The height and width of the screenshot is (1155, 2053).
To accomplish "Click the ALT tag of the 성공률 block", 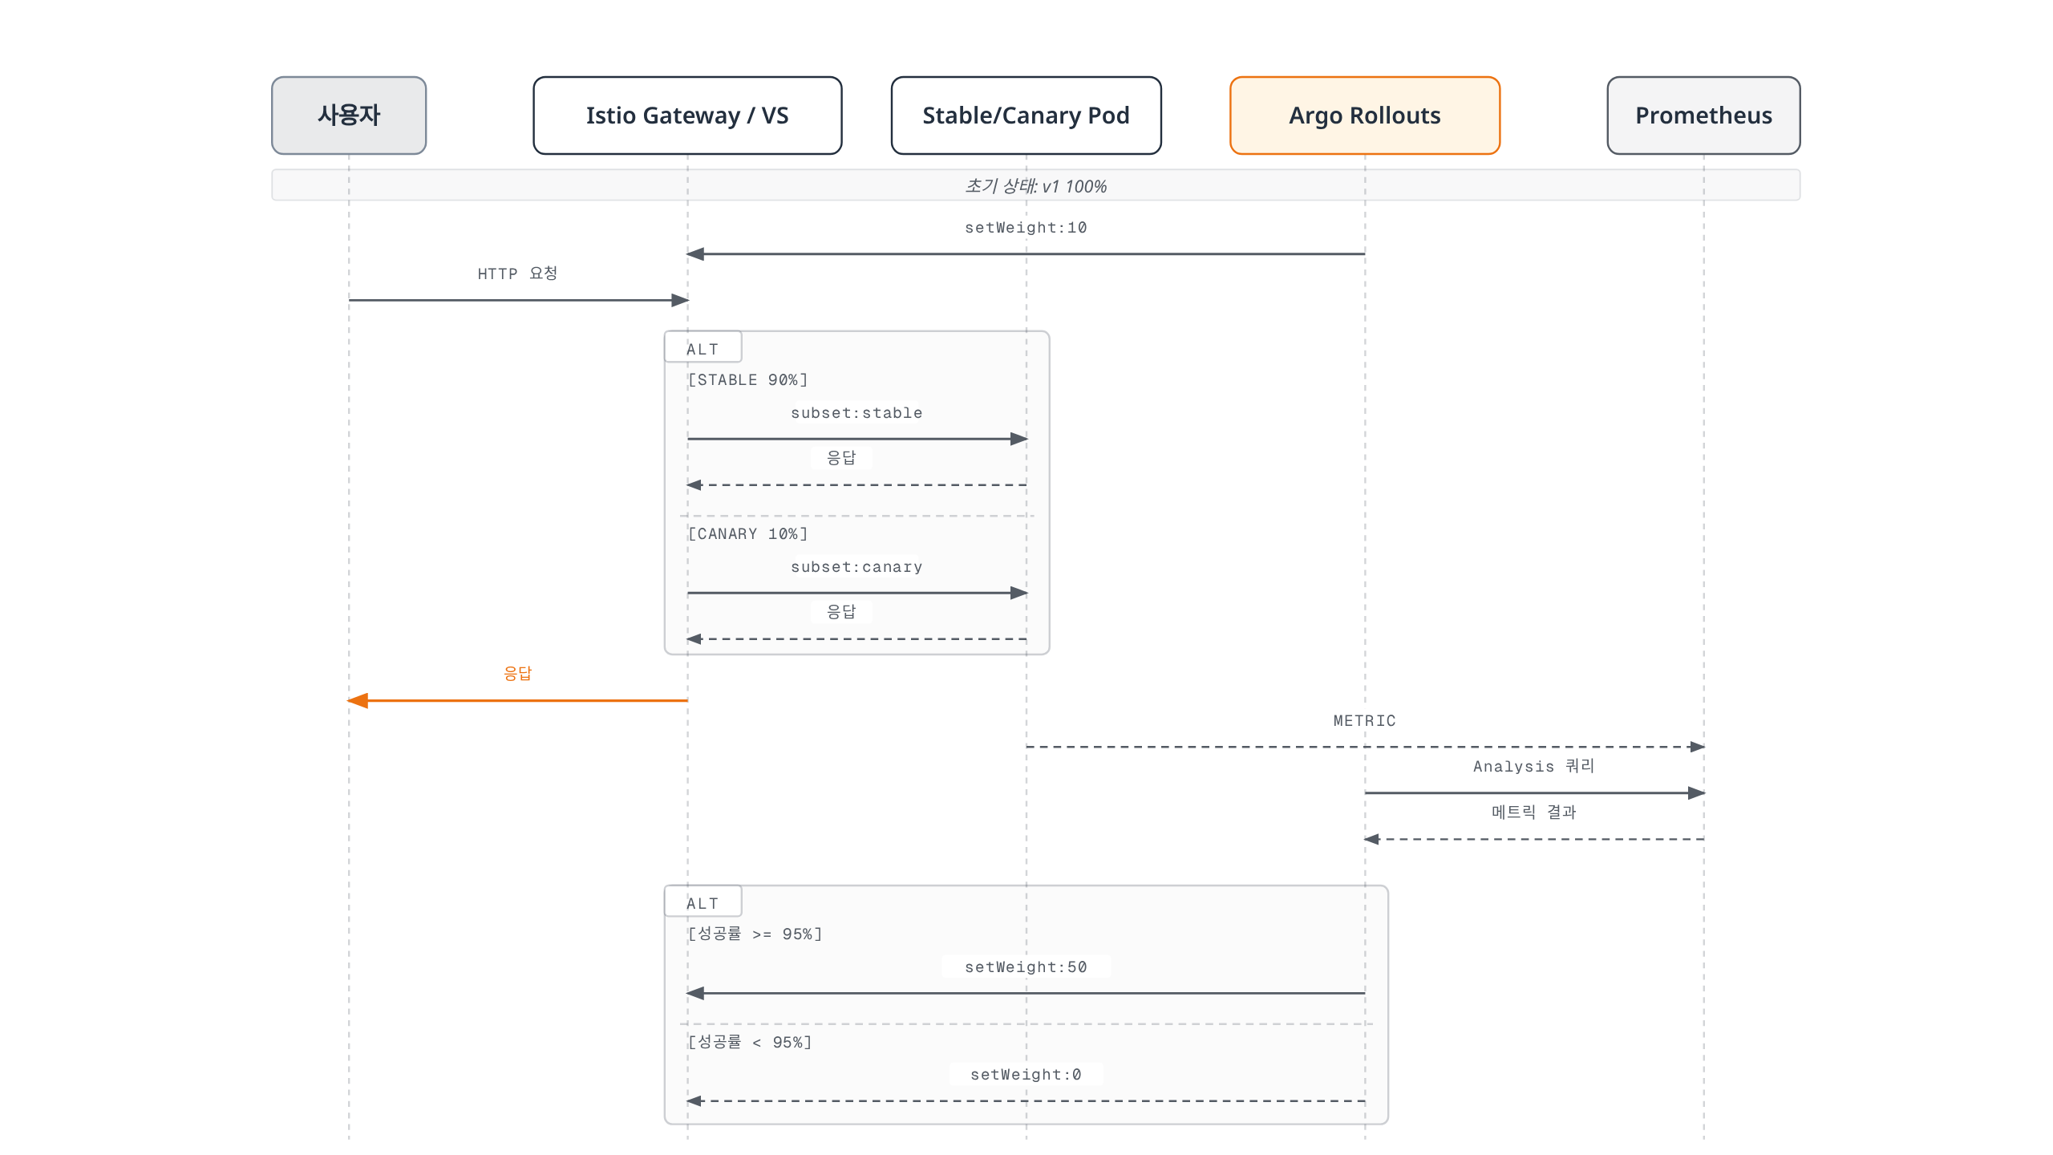I will click(703, 902).
